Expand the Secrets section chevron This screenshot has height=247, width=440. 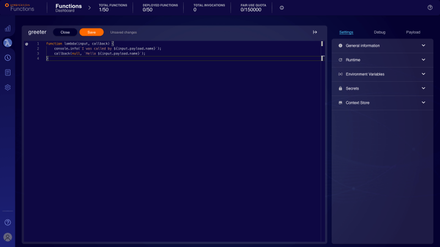[x=424, y=88]
